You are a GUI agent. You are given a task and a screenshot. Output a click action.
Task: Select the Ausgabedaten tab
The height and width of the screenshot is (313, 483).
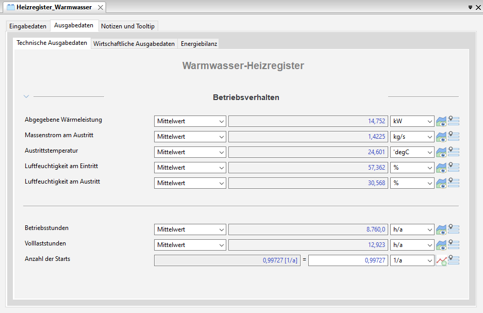74,25
